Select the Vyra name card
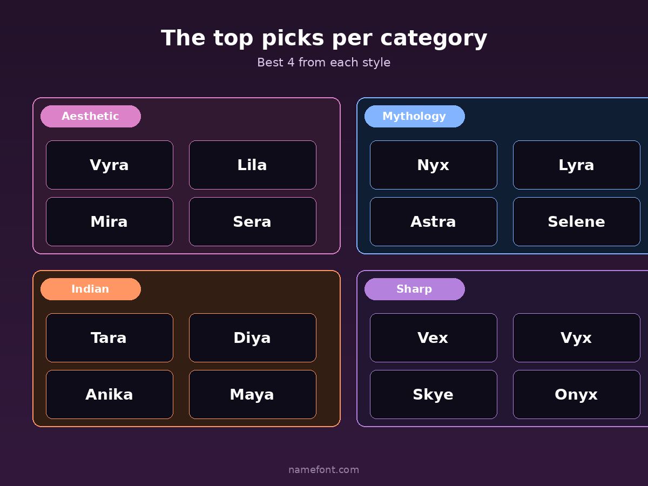648x486 pixels. click(x=110, y=165)
